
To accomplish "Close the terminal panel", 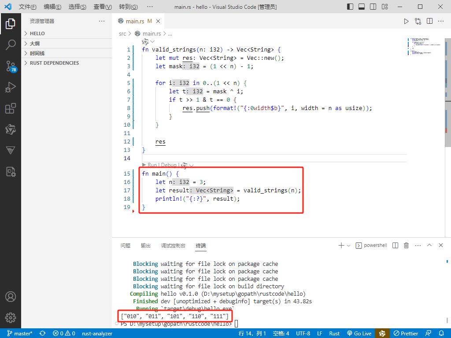I will pyautogui.click(x=441, y=246).
